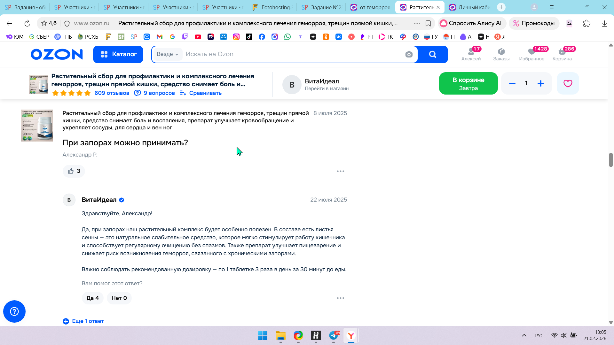Click the blue search magnifier button

(x=433, y=54)
